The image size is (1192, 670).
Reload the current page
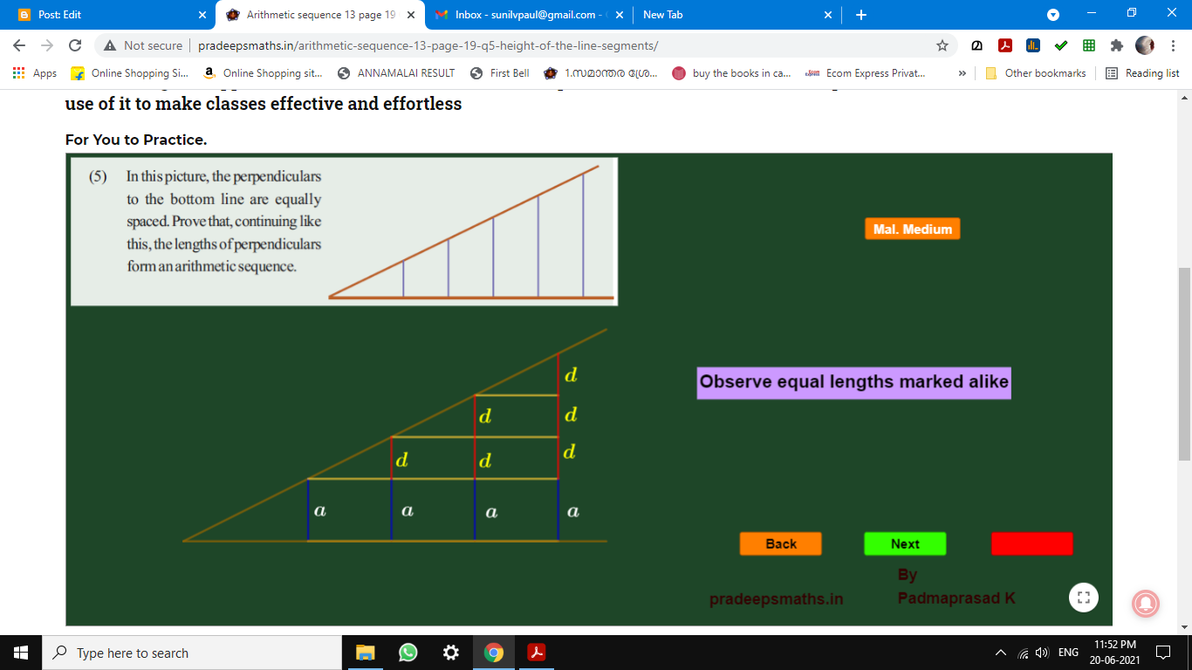tap(75, 45)
